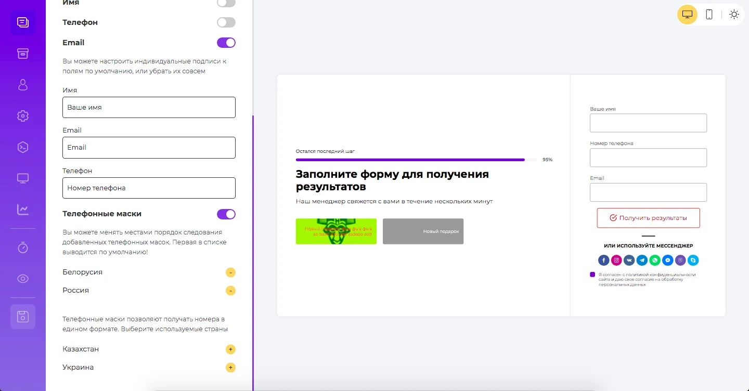Switch to desktop preview mode
Screen dimensions: 749x391
[x=687, y=15]
